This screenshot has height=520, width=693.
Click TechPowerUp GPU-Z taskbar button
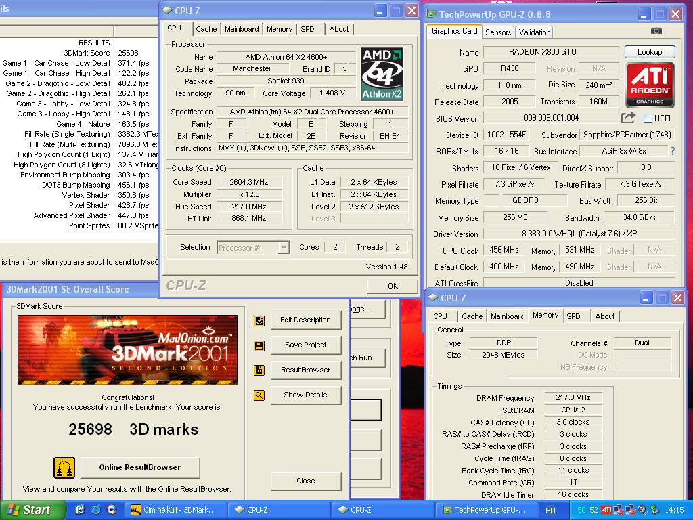pyautogui.click(x=488, y=510)
